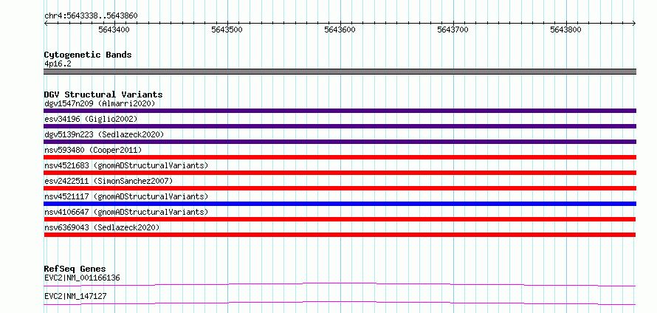Image resolution: width=657 pixels, height=313 pixels.
Task: Open the esv34196 (Giglio2002) variant label
Action: click(91, 119)
